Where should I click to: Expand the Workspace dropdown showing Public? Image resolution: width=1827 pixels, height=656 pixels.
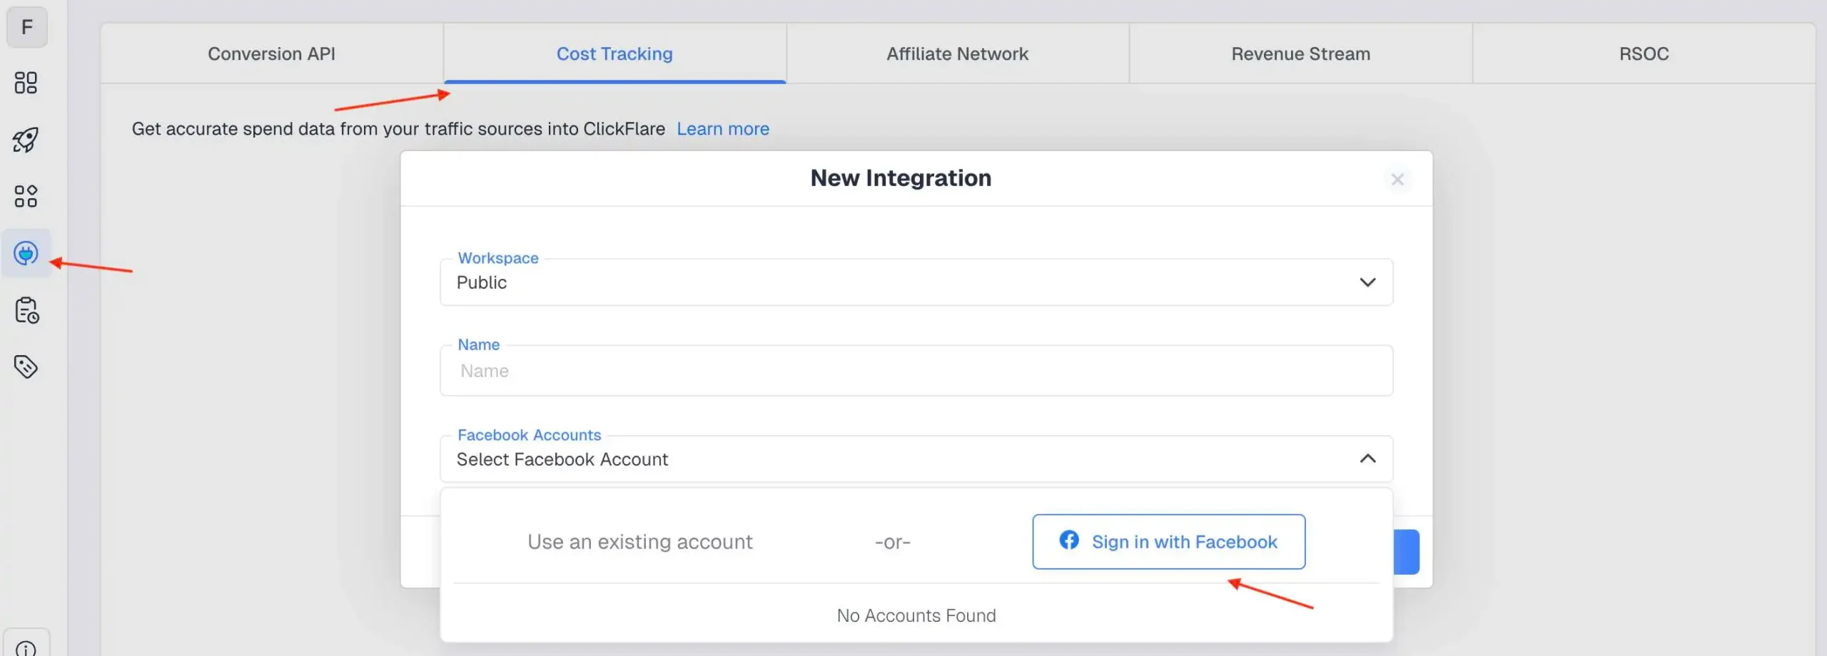pos(916,282)
